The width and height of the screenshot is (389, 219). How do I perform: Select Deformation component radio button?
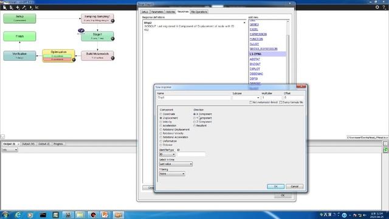pyautogui.click(x=160, y=141)
